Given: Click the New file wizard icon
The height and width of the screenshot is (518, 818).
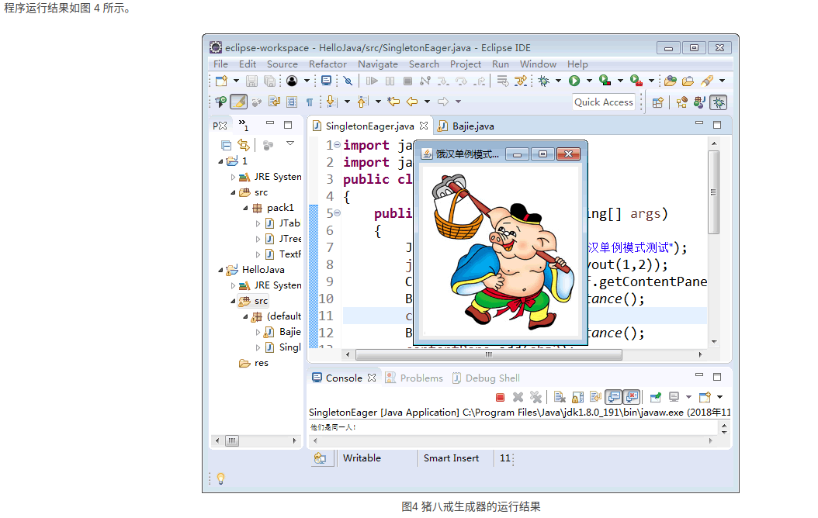Looking at the screenshot, I should (222, 81).
